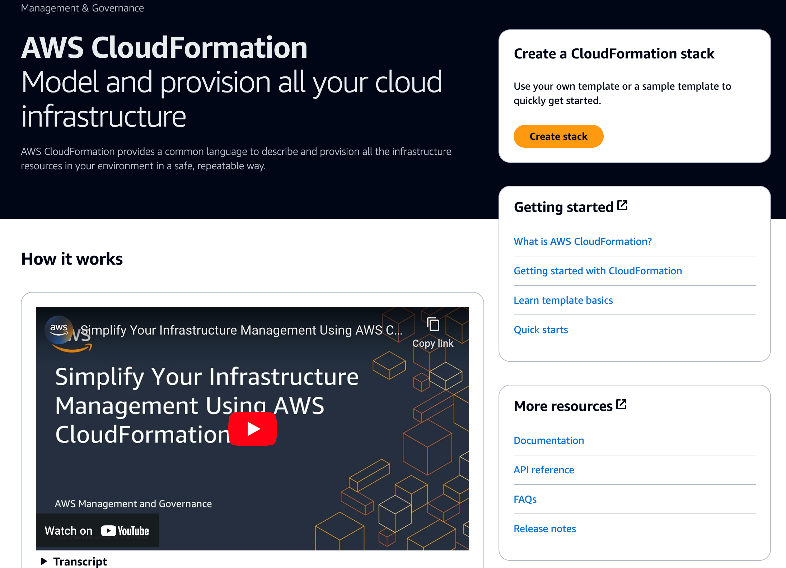The image size is (786, 568).
Task: Open 'What is AWS CloudFormation?' link
Action: coord(583,241)
